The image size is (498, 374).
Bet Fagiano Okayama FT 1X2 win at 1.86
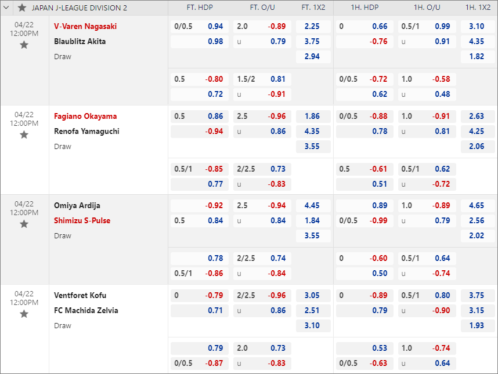pos(313,116)
